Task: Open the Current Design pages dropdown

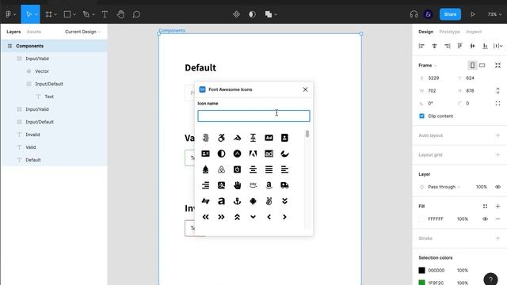Action: 82,32
